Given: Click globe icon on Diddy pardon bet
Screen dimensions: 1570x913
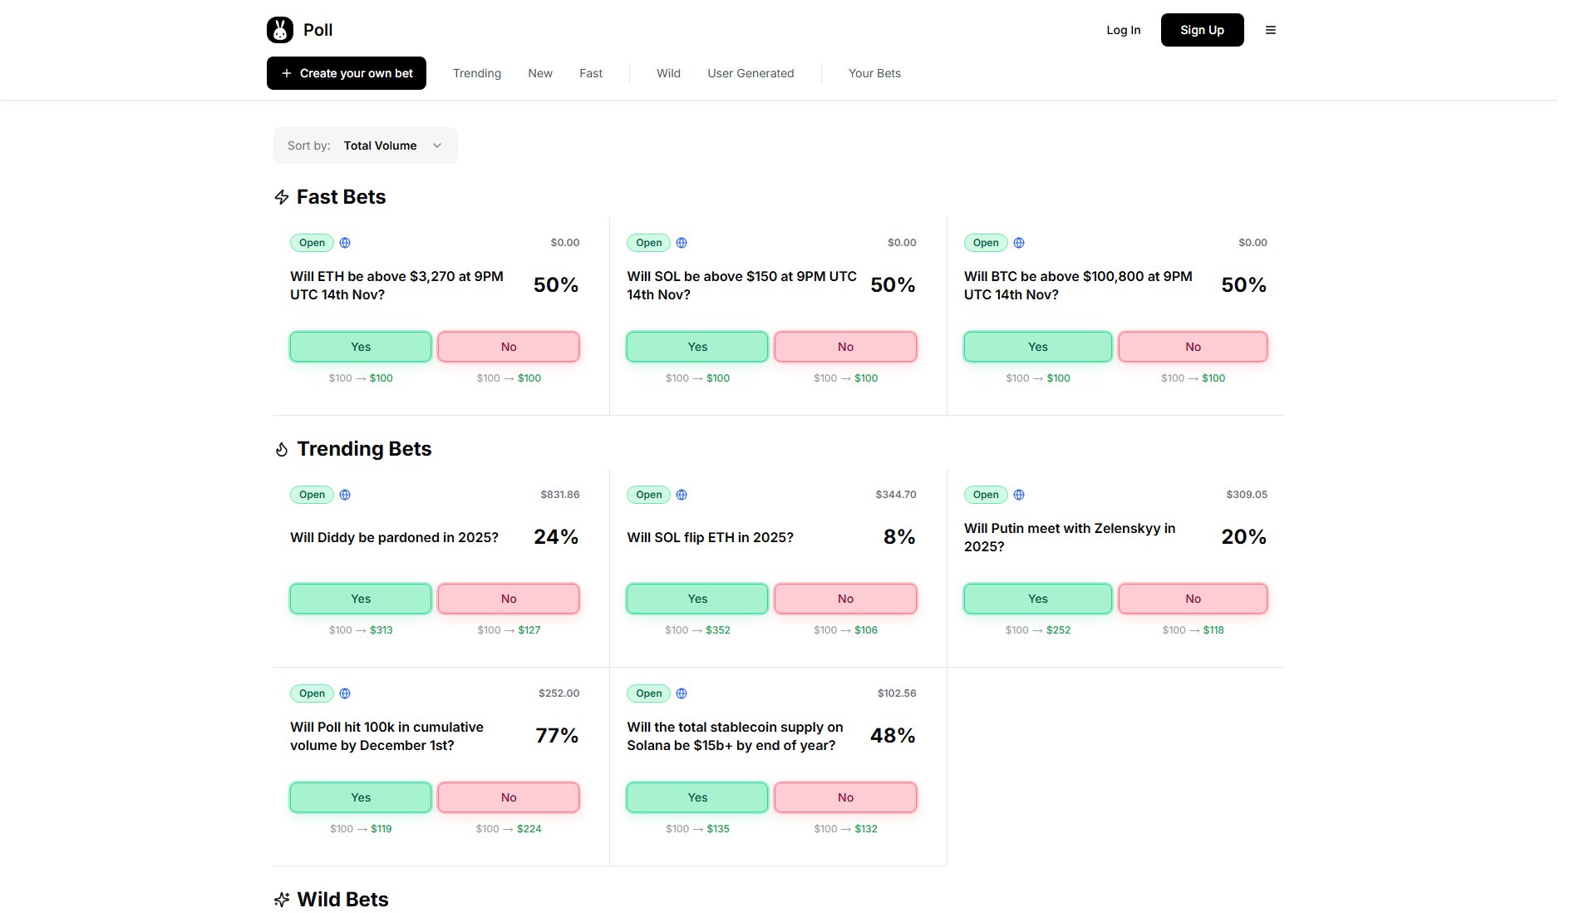Looking at the screenshot, I should click(x=345, y=495).
